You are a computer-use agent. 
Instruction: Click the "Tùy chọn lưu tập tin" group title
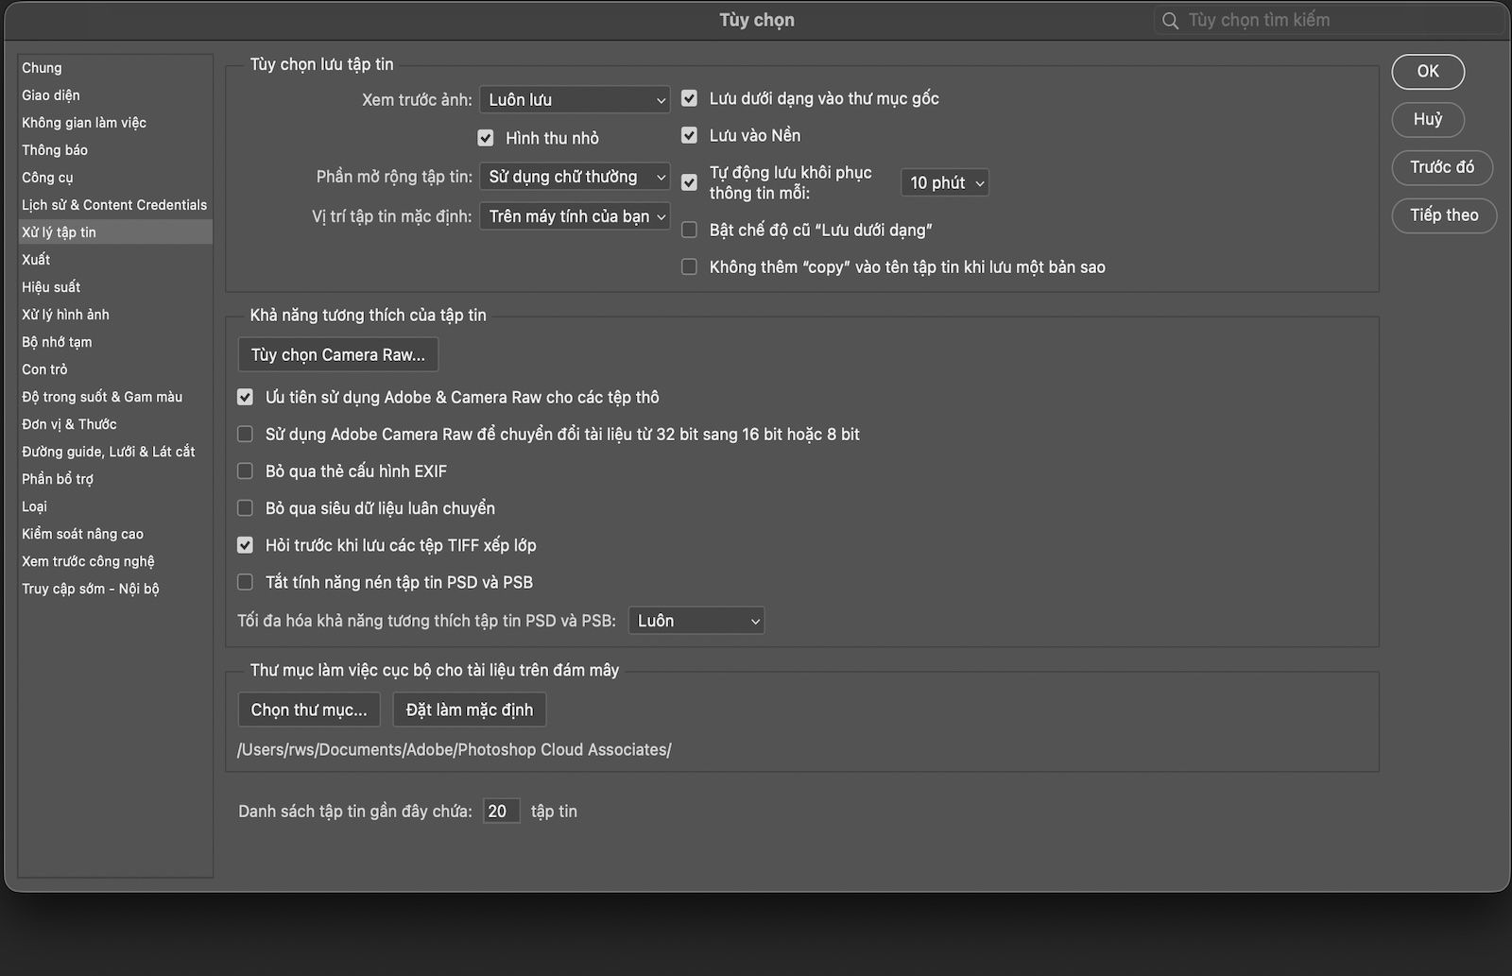tap(321, 64)
